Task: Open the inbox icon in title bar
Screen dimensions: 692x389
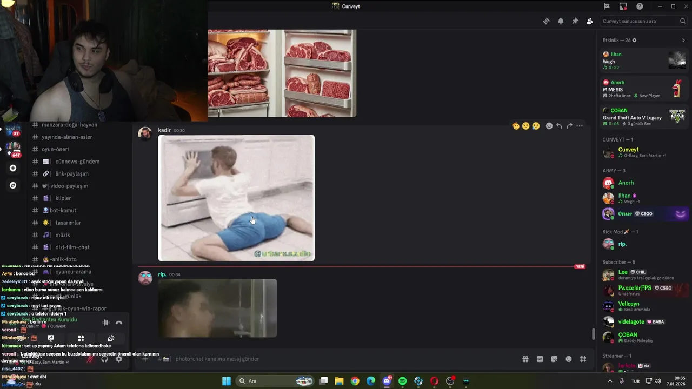Action: (623, 6)
